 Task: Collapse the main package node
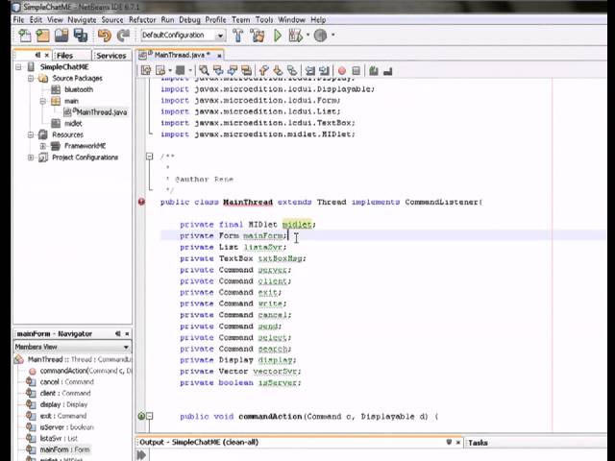pos(42,101)
